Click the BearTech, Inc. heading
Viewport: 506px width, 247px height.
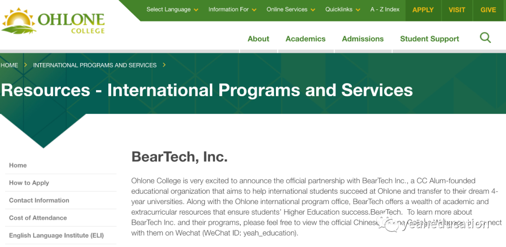coord(179,156)
